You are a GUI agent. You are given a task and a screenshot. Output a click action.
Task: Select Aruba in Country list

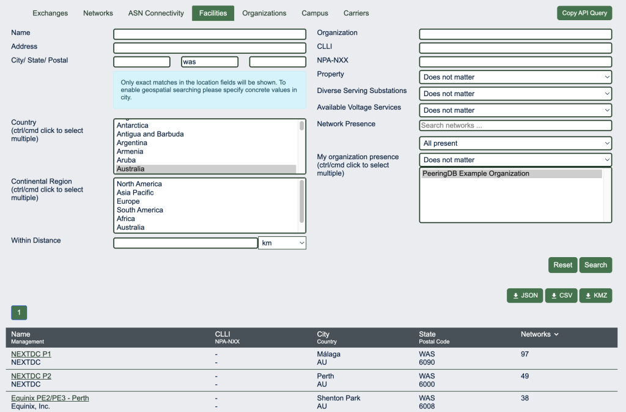pyautogui.click(x=205, y=160)
